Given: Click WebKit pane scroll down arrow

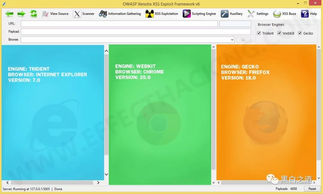Looking at the screenshot, I should click(x=214, y=182).
